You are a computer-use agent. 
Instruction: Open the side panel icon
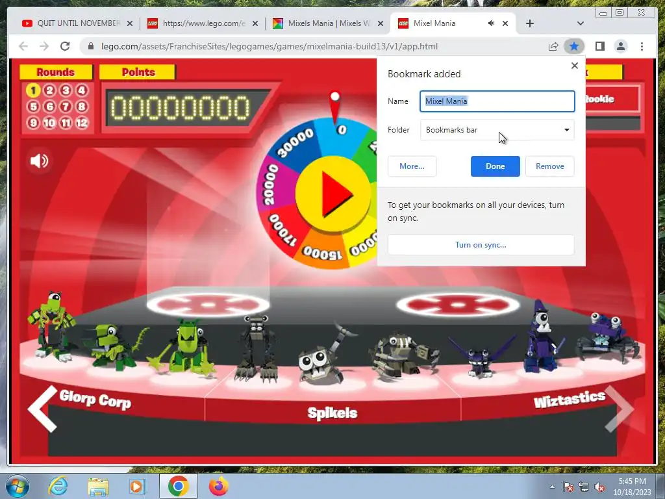[x=599, y=46]
